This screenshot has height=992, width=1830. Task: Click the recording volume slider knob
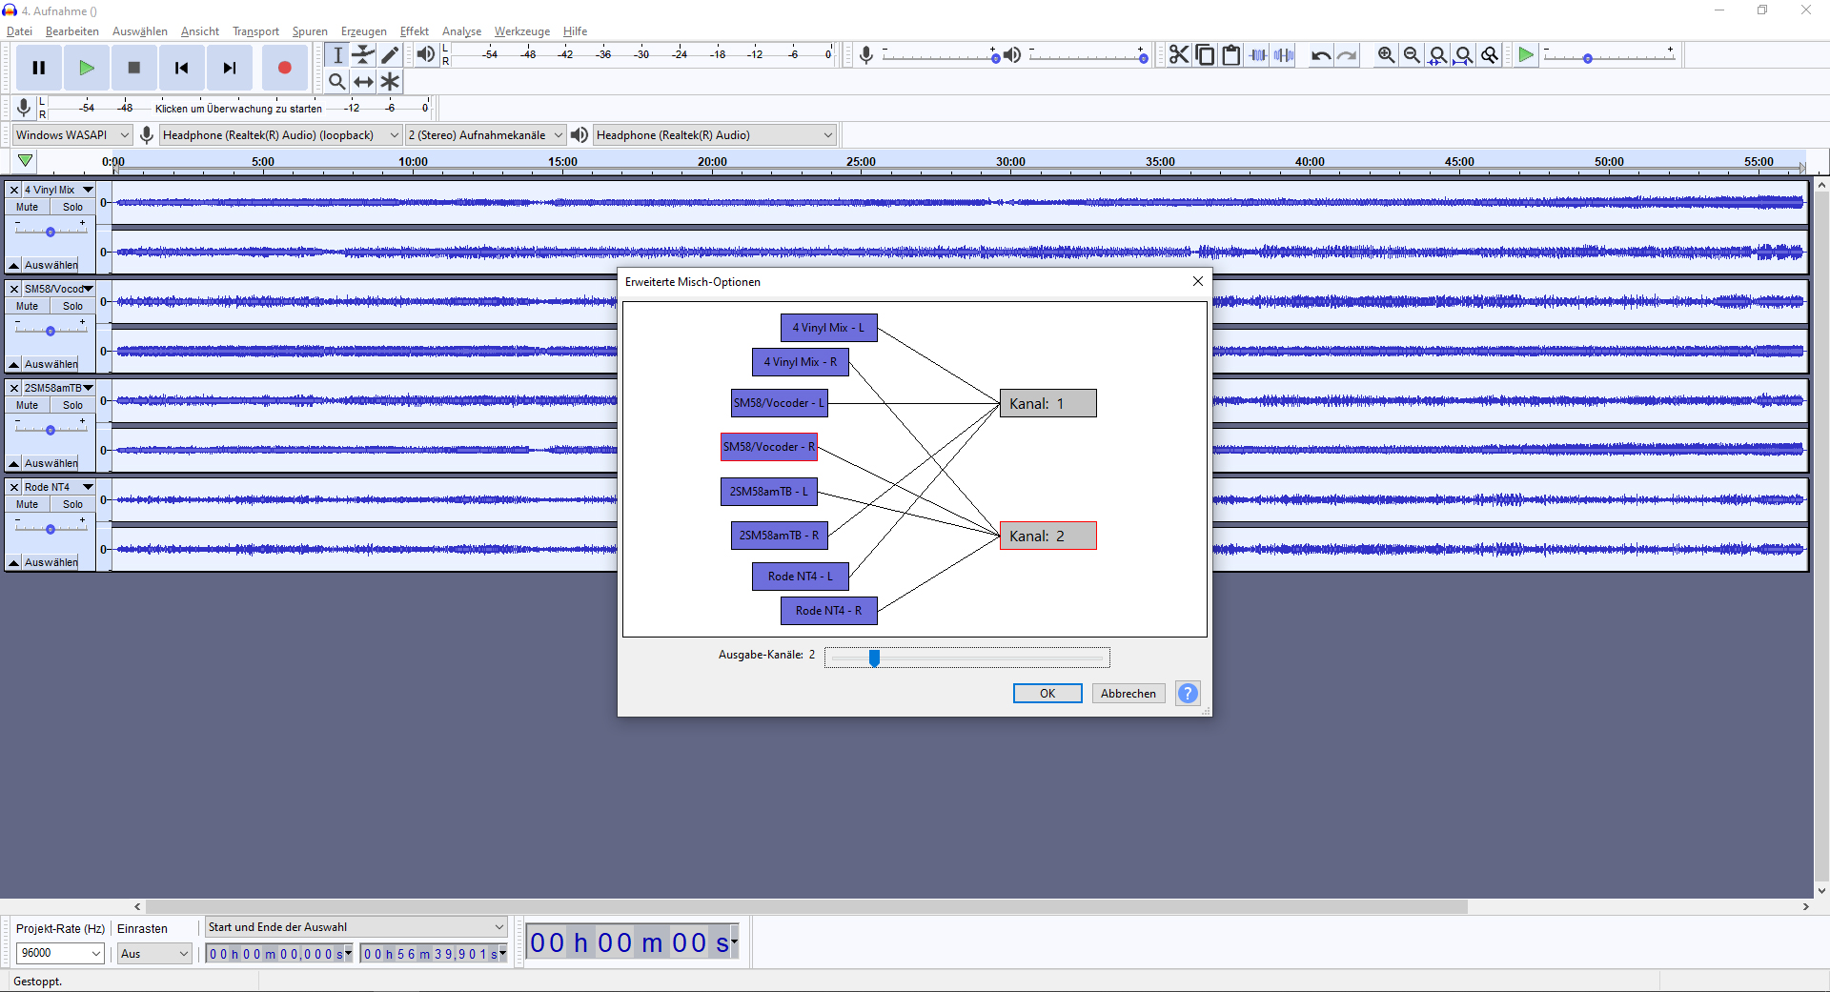(x=996, y=58)
